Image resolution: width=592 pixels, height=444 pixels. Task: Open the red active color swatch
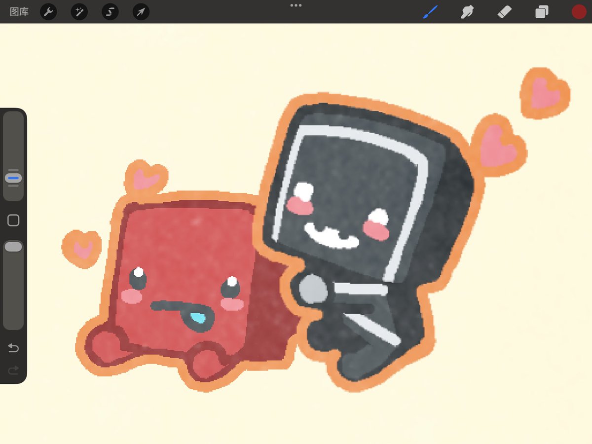[x=579, y=12]
